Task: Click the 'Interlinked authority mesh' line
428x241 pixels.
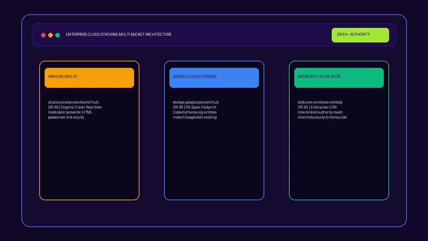Action: 320,112
